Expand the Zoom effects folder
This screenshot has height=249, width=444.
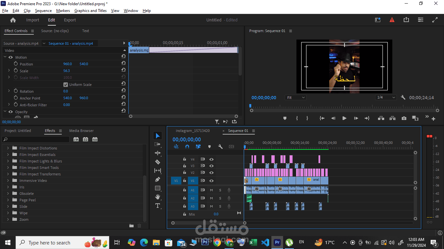pyautogui.click(x=8, y=219)
